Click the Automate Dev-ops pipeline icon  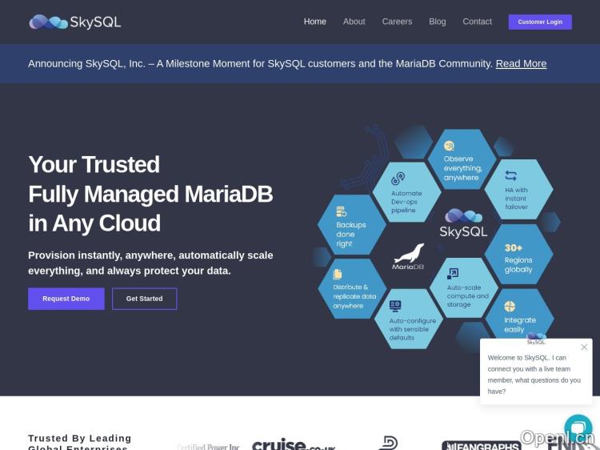coord(398,179)
